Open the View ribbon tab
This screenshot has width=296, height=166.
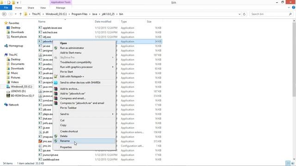[43, 8]
